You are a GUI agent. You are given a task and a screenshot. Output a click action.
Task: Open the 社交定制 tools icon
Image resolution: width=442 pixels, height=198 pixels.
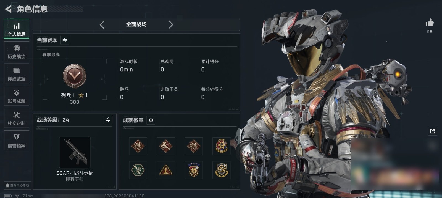click(x=17, y=118)
